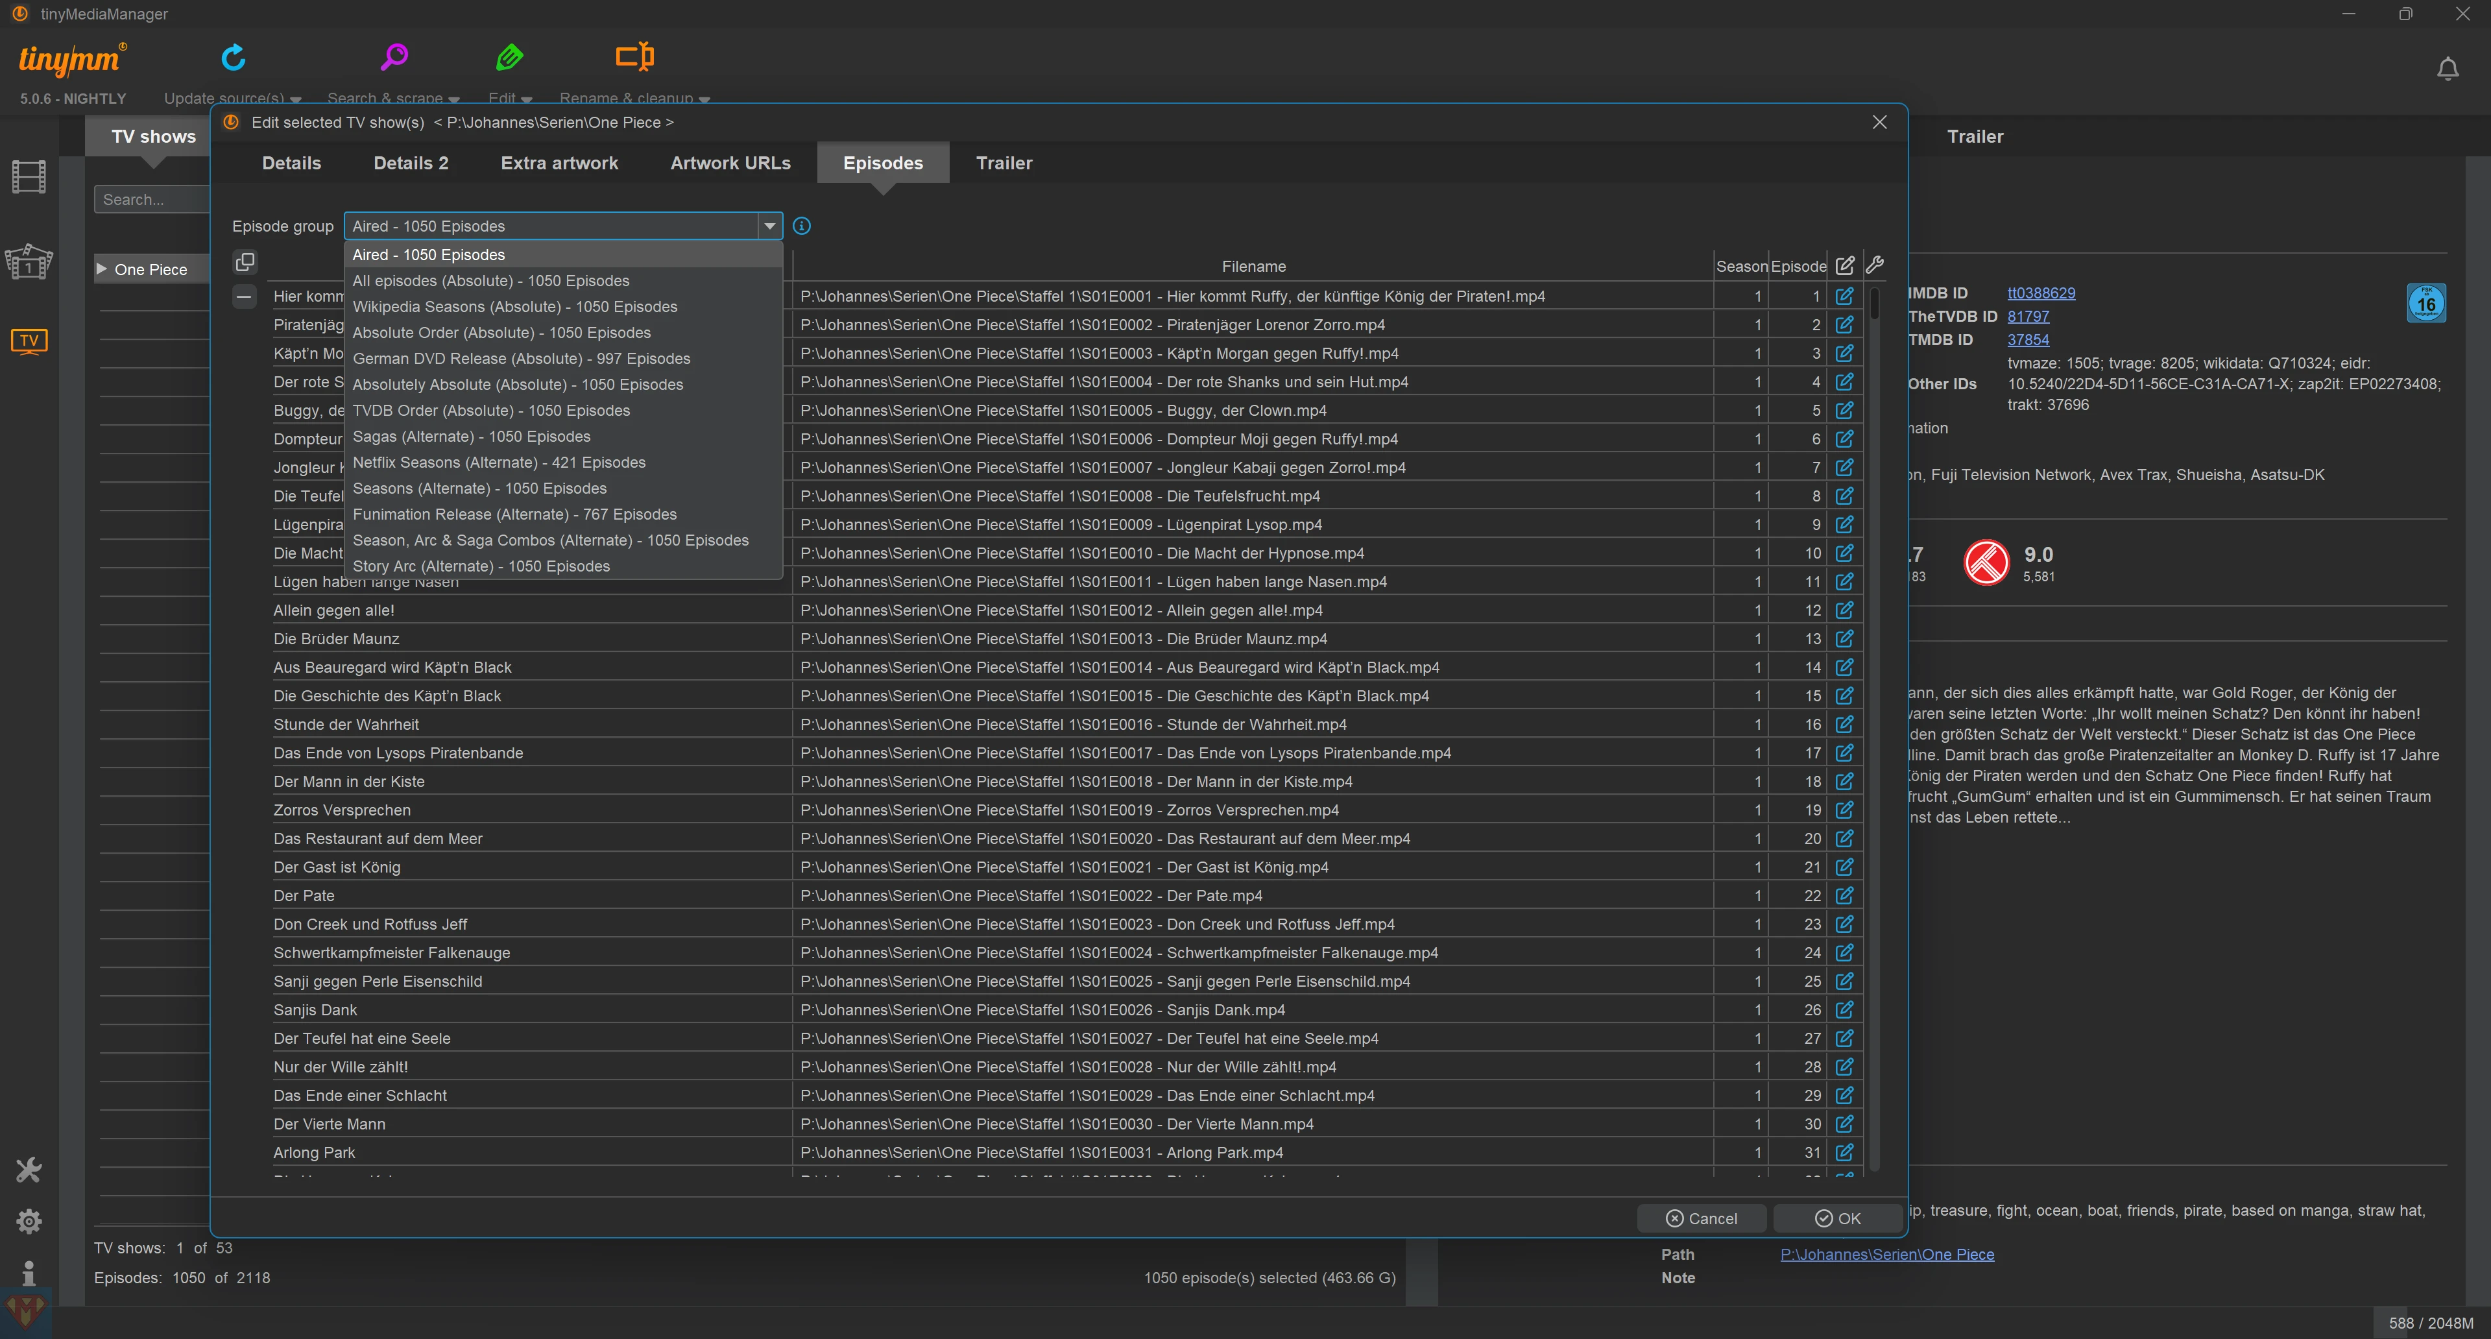Open the Artwork URLs tab

coord(730,163)
